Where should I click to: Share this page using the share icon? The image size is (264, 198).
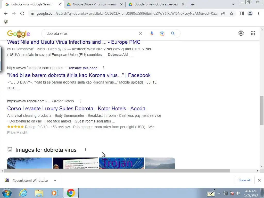click(x=223, y=13)
